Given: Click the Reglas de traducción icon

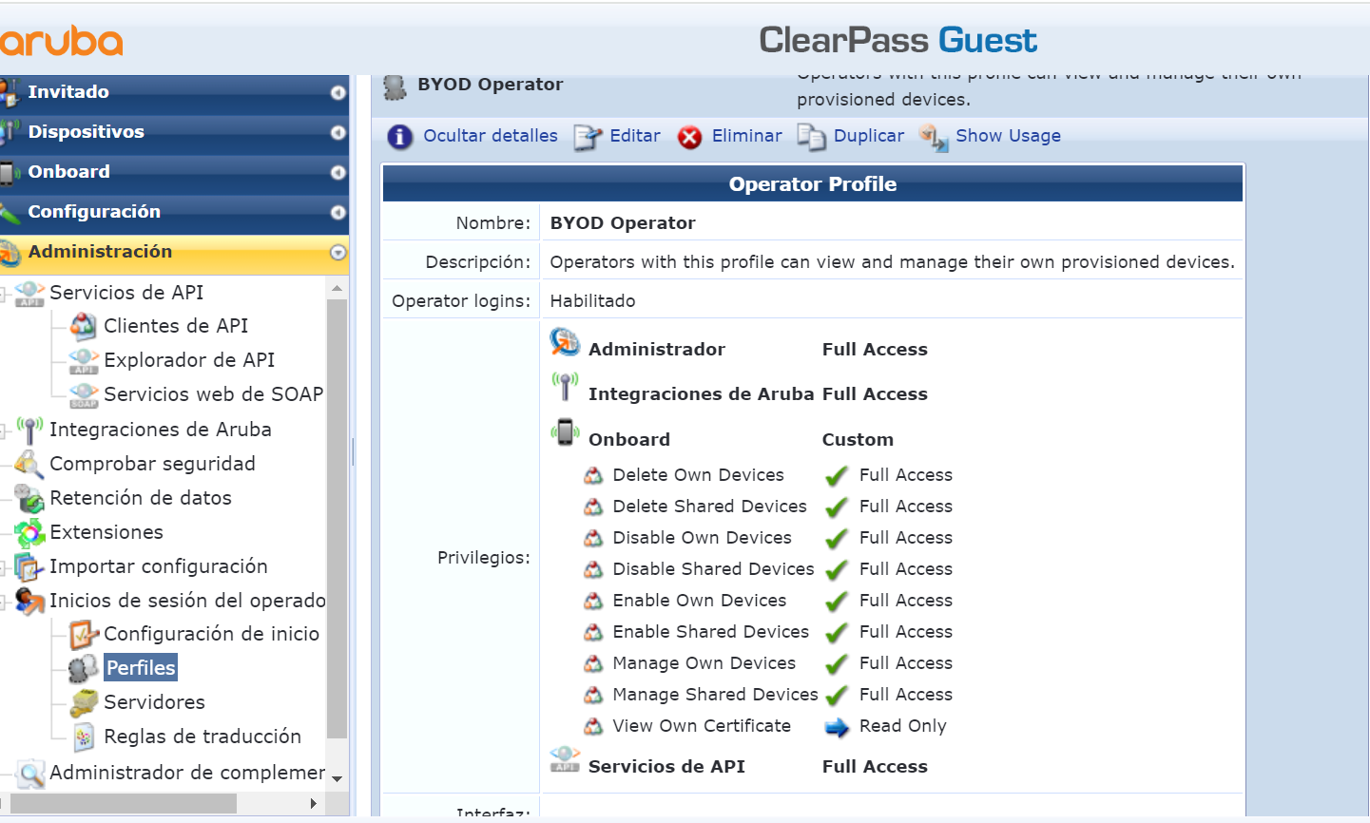Looking at the screenshot, I should pos(84,737).
